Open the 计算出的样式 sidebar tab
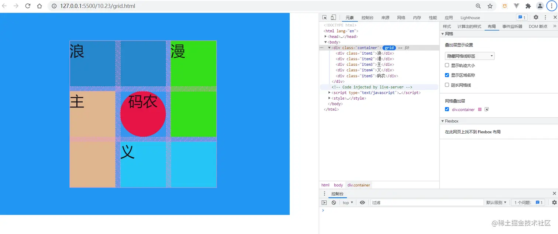558x234 pixels. click(x=469, y=27)
